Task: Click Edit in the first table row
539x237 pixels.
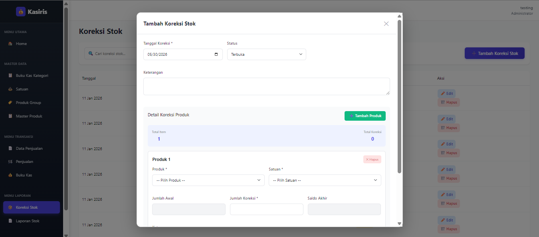Action: pos(446,94)
